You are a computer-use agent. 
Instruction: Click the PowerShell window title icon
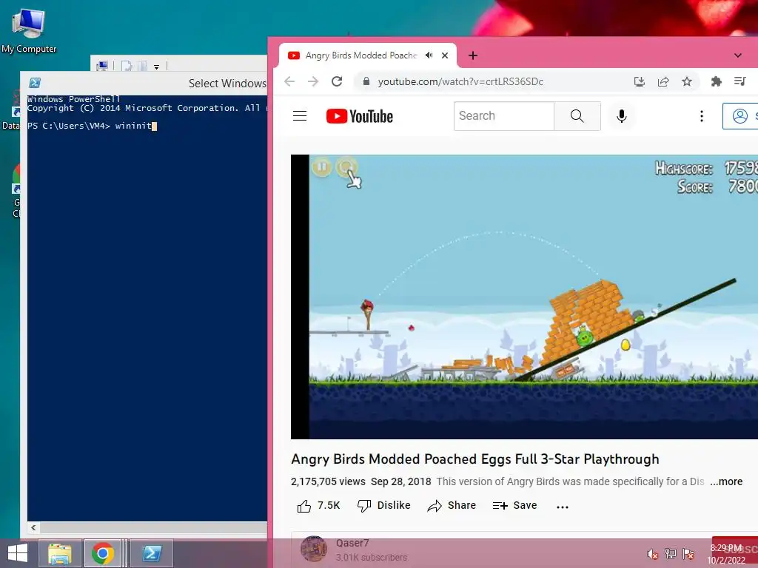(34, 83)
